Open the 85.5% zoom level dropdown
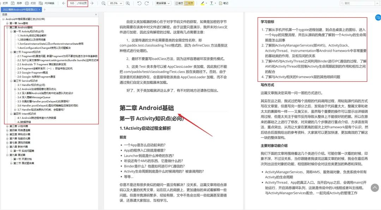 coord(116,3)
